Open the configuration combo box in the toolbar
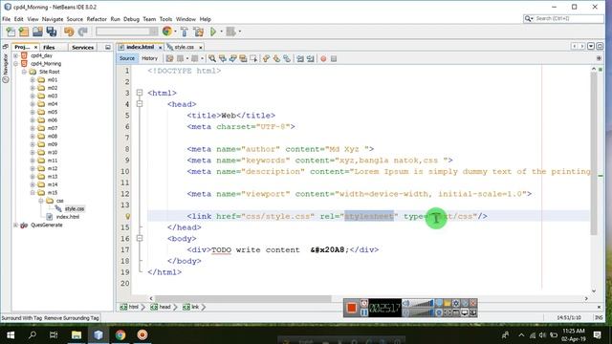 coord(127,32)
